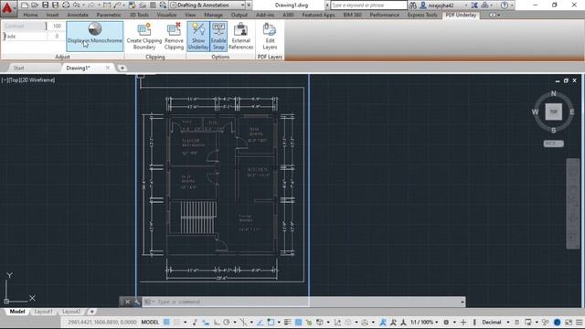The image size is (585, 329).
Task: Toggle ortho mode in status bar
Action: (x=217, y=323)
